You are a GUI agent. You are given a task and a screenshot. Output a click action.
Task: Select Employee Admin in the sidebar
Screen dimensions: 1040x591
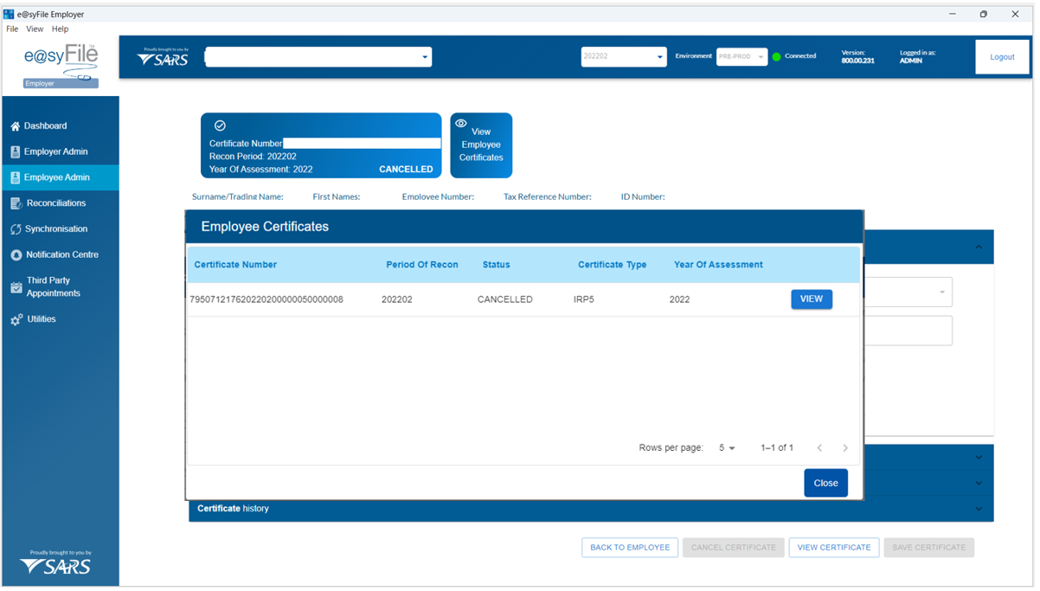click(57, 177)
